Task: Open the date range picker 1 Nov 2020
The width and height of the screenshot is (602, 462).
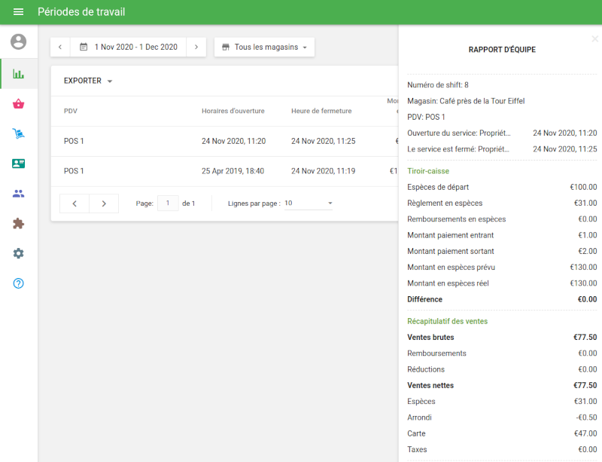Action: click(128, 47)
